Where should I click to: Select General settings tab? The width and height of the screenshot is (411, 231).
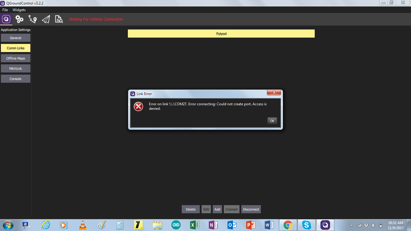pos(16,38)
